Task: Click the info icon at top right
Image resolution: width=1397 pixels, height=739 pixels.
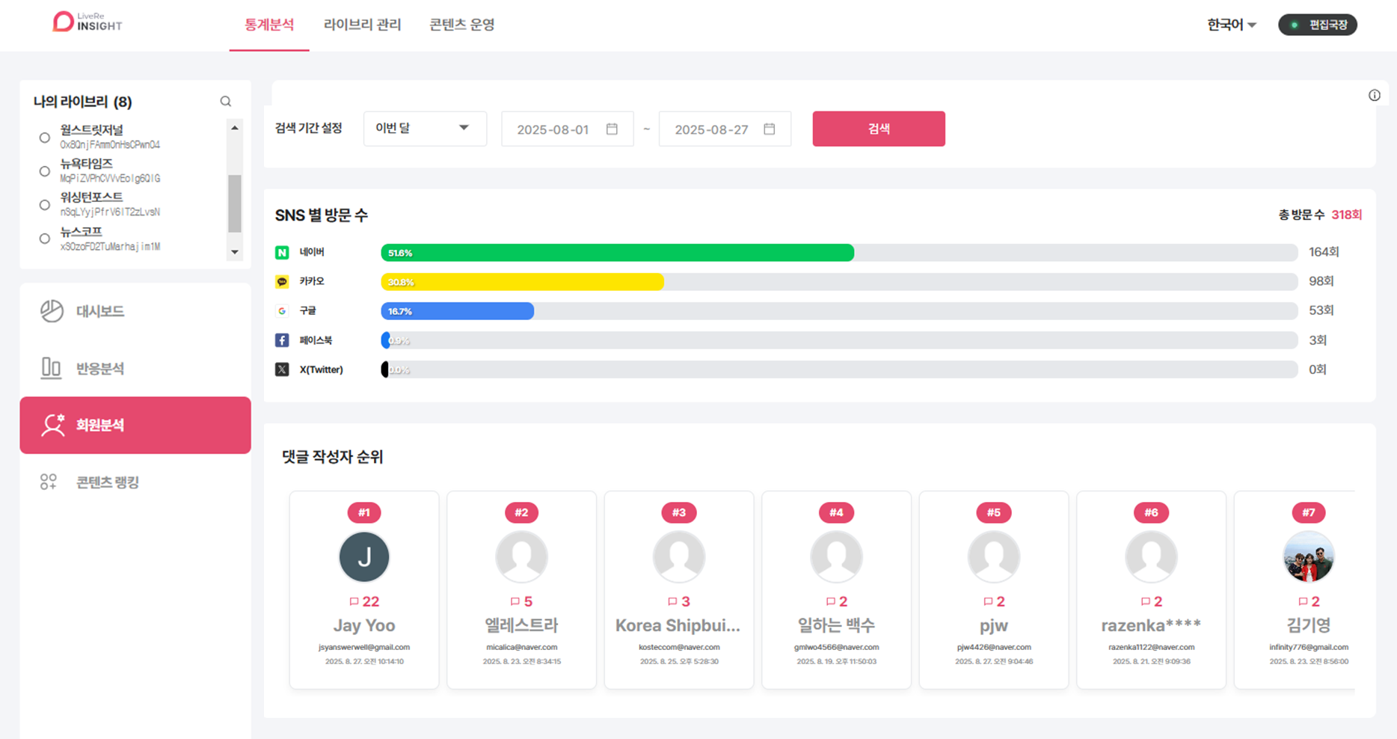Action: pyautogui.click(x=1375, y=95)
